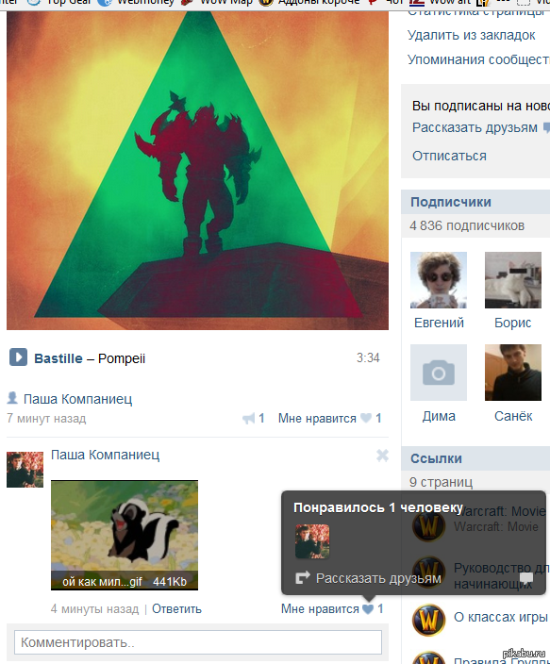Reply to comment via Ответить
Screen dimensions: 550x664
click(x=176, y=609)
